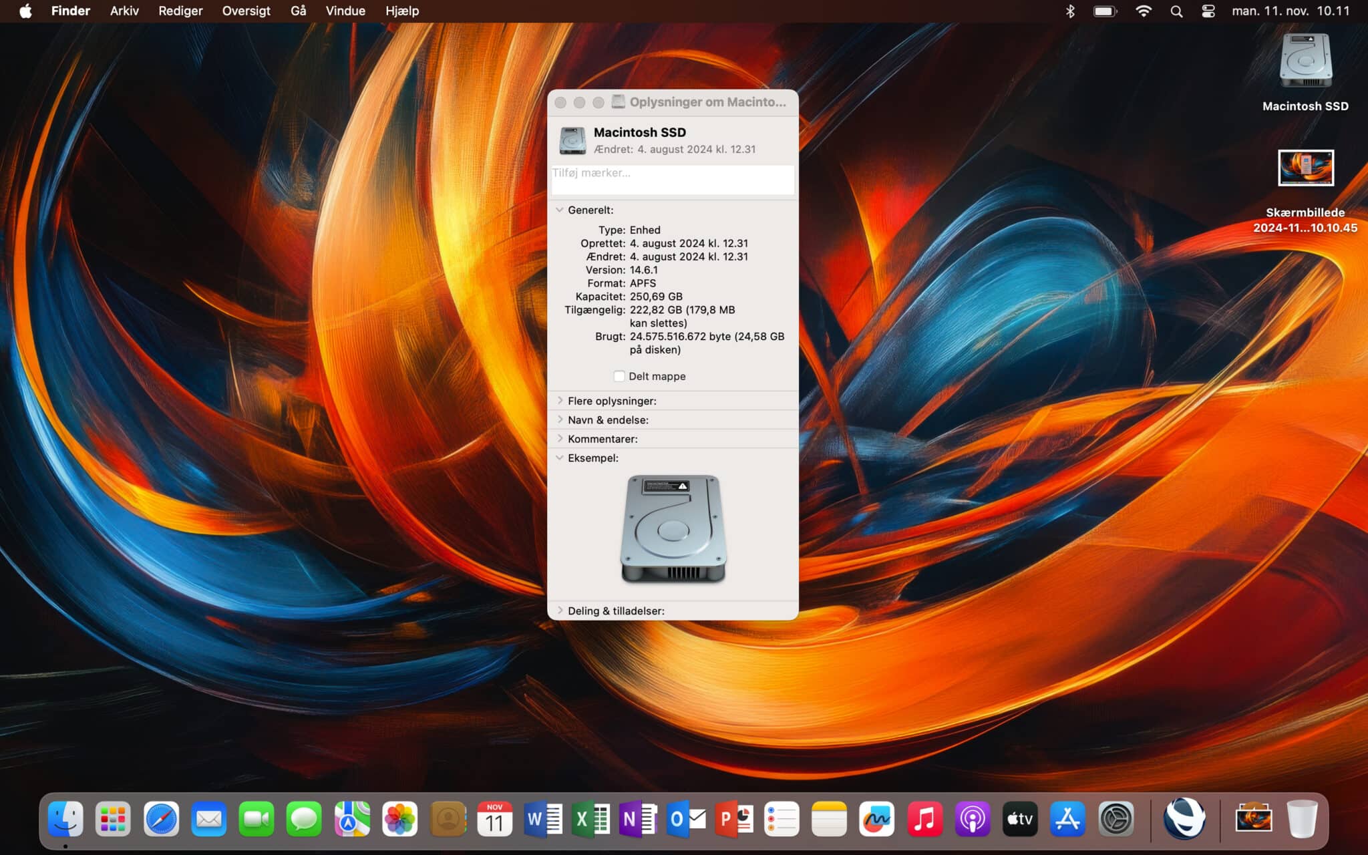The height and width of the screenshot is (855, 1368).
Task: Expand Deling & tilladelser section
Action: click(560, 611)
